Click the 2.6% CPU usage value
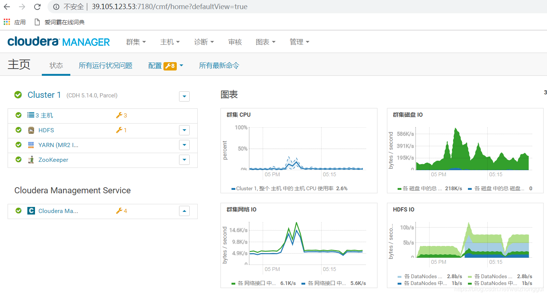The width and height of the screenshot is (547, 296). pyautogui.click(x=342, y=188)
